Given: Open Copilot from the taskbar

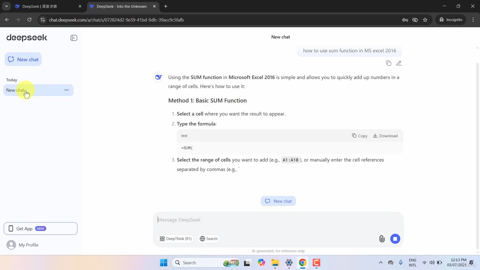Looking at the screenshot, I should (261, 262).
